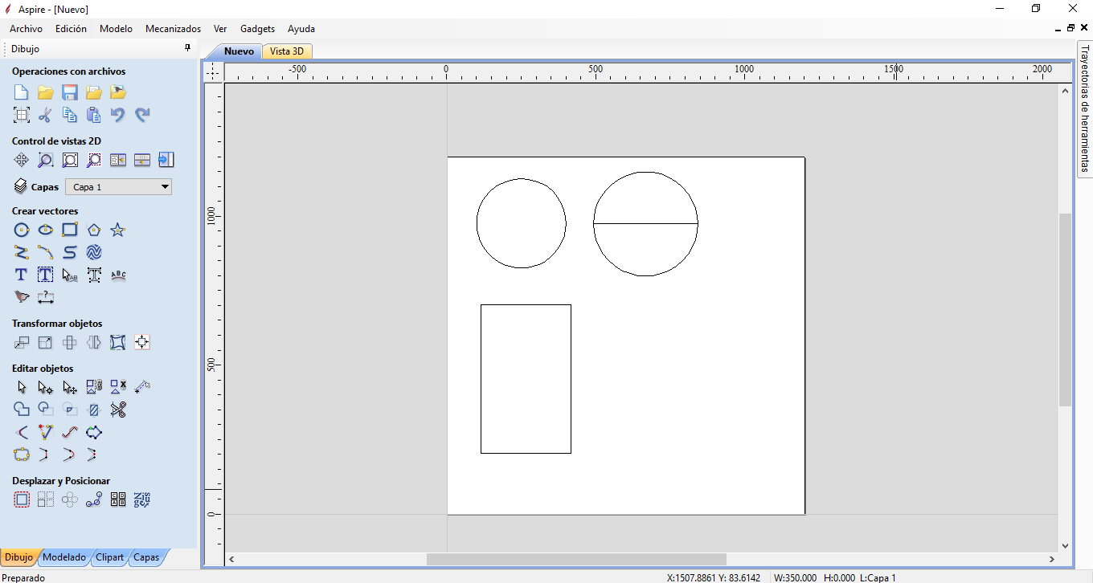Image resolution: width=1093 pixels, height=583 pixels.
Task: Create a new file with the blank page icon
Action: [x=22, y=92]
